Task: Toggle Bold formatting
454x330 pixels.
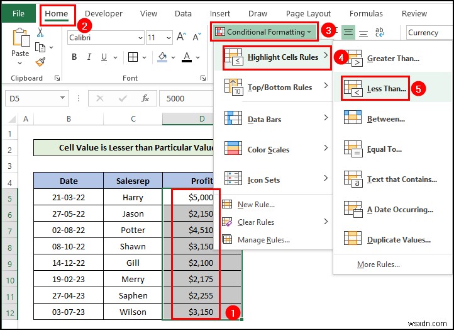Action: pyautogui.click(x=74, y=57)
